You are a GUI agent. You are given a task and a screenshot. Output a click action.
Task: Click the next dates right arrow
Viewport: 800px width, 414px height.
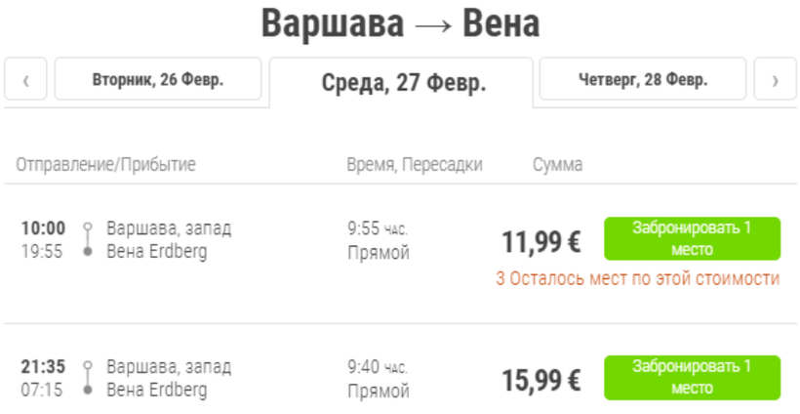pyautogui.click(x=776, y=80)
